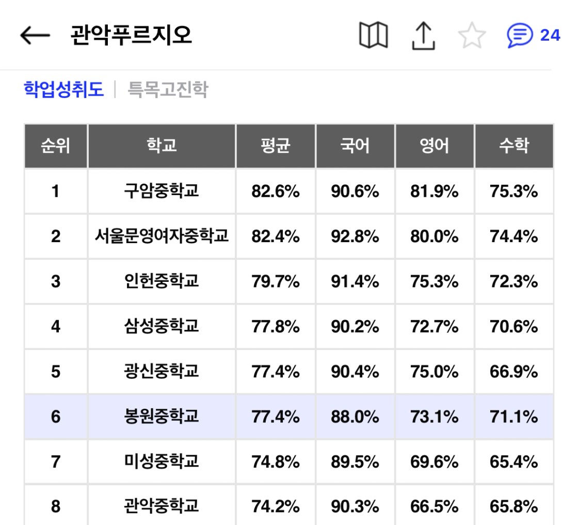This screenshot has height=525, width=578.
Task: Select highlighted 봉원중학교 row
Action: 289,417
